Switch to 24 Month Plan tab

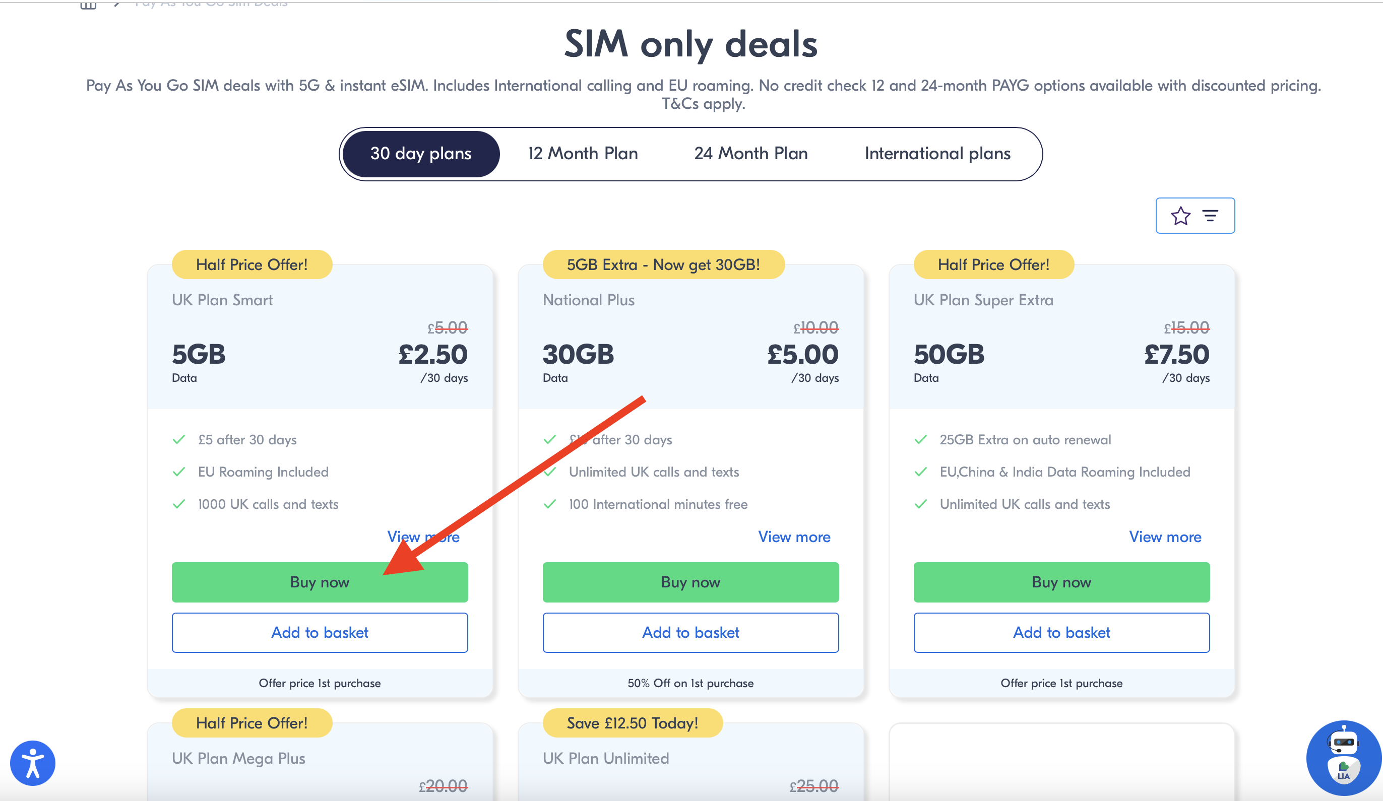pos(751,154)
